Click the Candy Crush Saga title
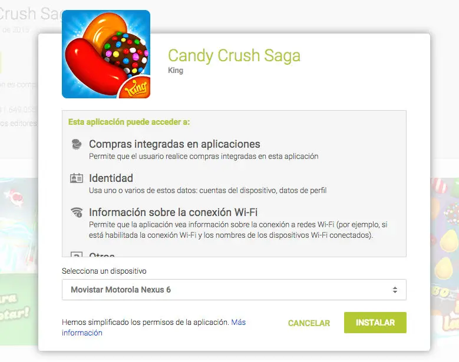The image size is (459, 362). click(234, 55)
